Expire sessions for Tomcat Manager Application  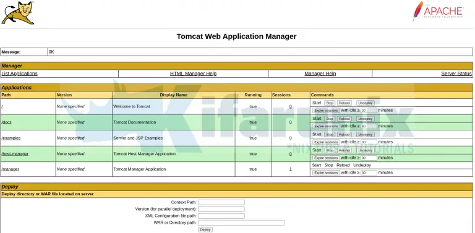point(326,173)
